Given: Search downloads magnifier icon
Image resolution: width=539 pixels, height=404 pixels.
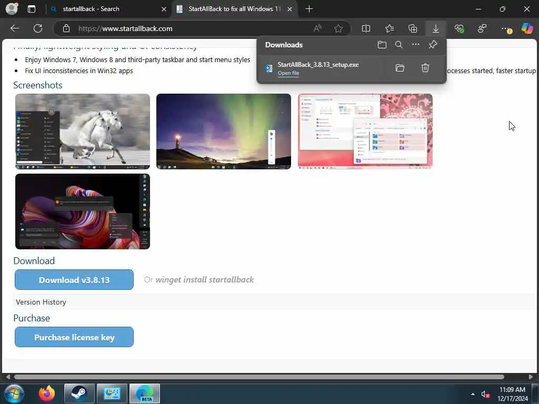Looking at the screenshot, I should [399, 45].
